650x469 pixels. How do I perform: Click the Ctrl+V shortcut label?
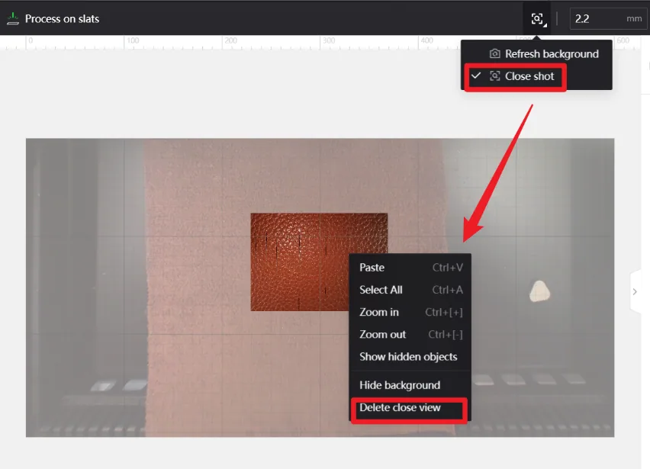click(x=448, y=268)
